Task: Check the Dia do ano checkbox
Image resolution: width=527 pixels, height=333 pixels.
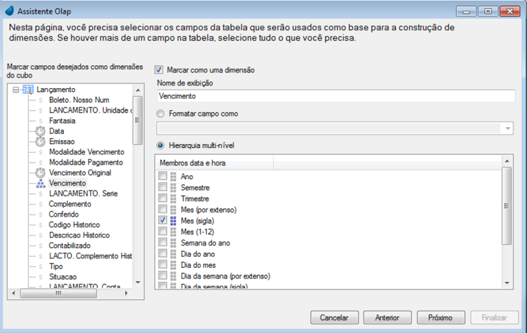Action: click(163, 253)
